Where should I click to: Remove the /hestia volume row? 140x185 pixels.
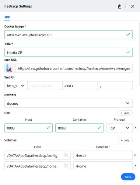tap(135, 155)
